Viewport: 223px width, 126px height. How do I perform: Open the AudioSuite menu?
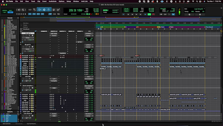52,1
